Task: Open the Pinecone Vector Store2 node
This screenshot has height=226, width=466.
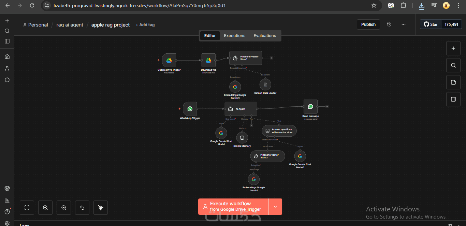Action: coord(267,156)
